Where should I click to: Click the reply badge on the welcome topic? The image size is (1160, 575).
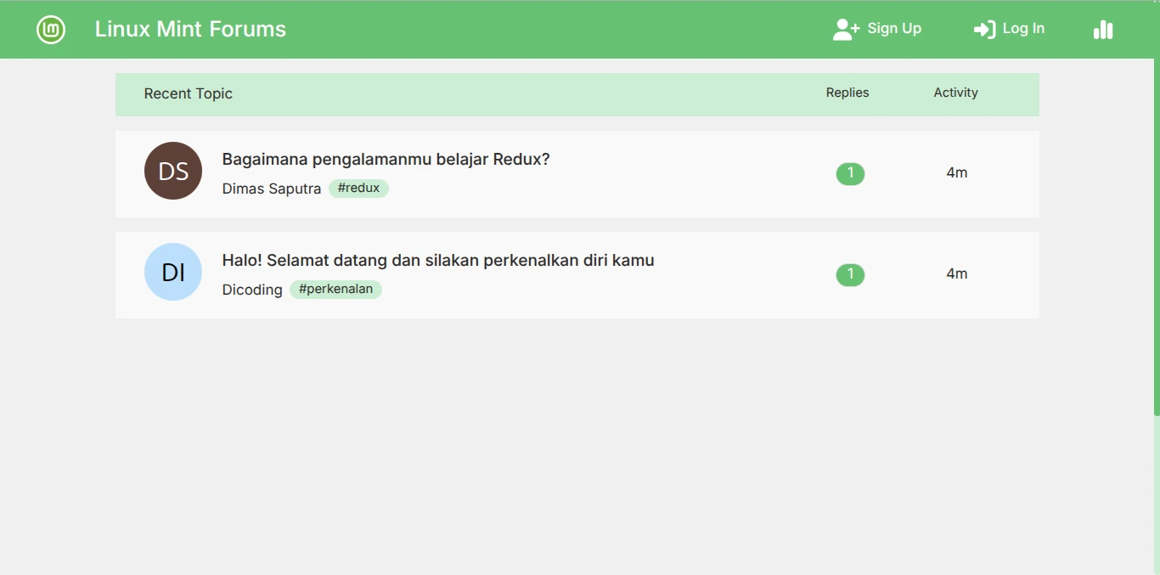coord(850,274)
